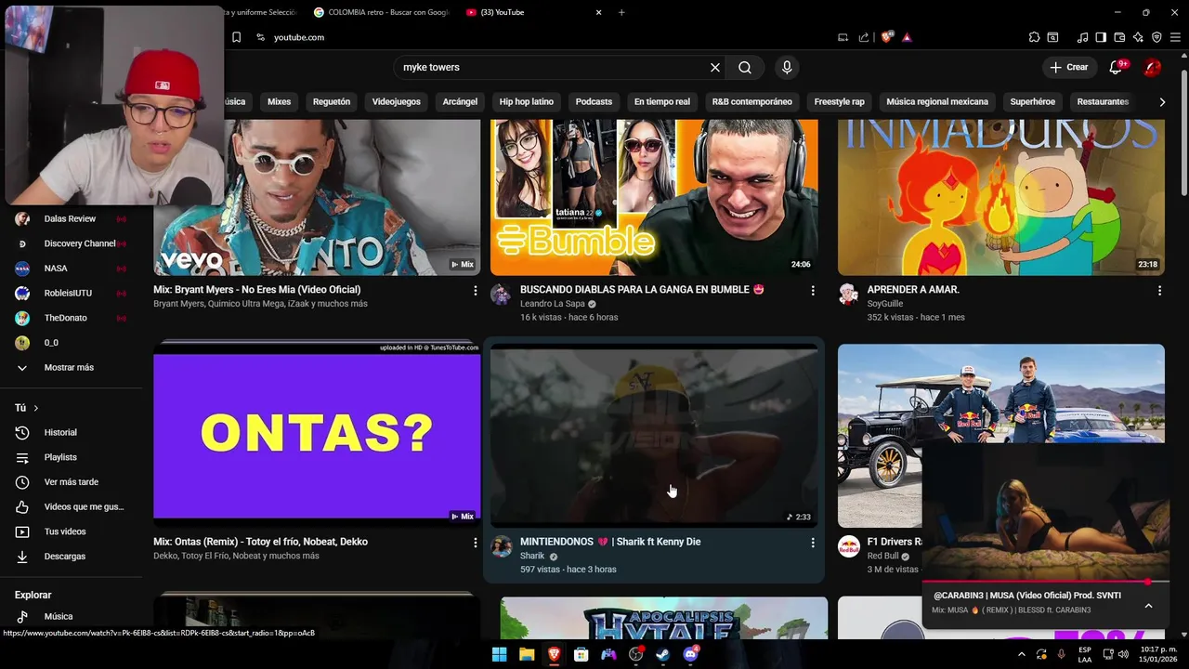
Task: Expand subscriptions with Mostrar más
Action: (72, 367)
